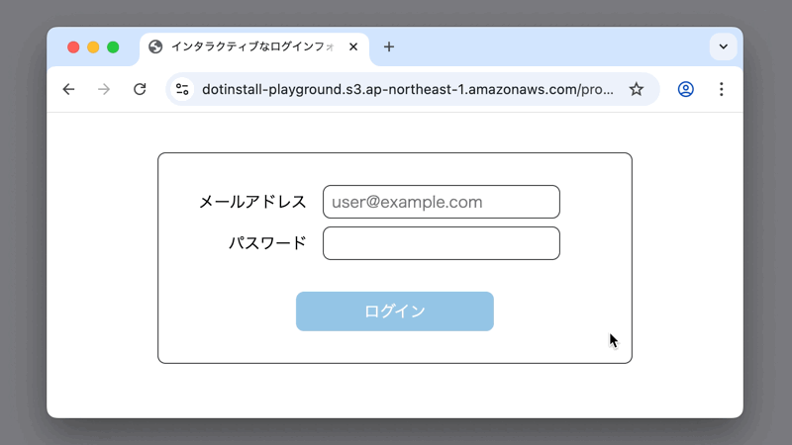Open the three-dot Chrome menu

tap(721, 90)
